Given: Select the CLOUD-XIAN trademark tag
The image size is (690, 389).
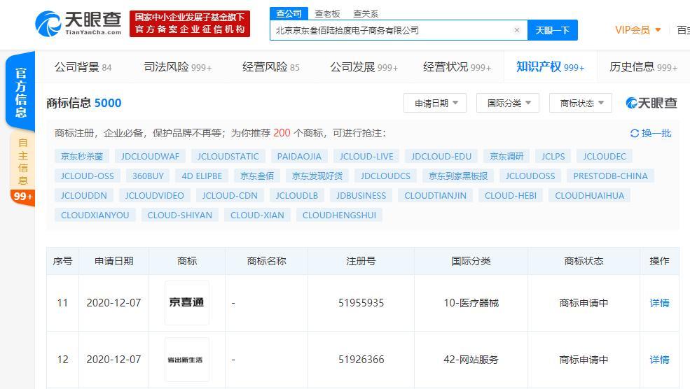Looking at the screenshot, I should pyautogui.click(x=257, y=215).
